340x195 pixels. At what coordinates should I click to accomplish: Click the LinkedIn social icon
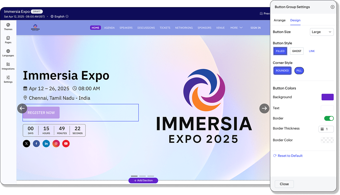click(x=46, y=144)
